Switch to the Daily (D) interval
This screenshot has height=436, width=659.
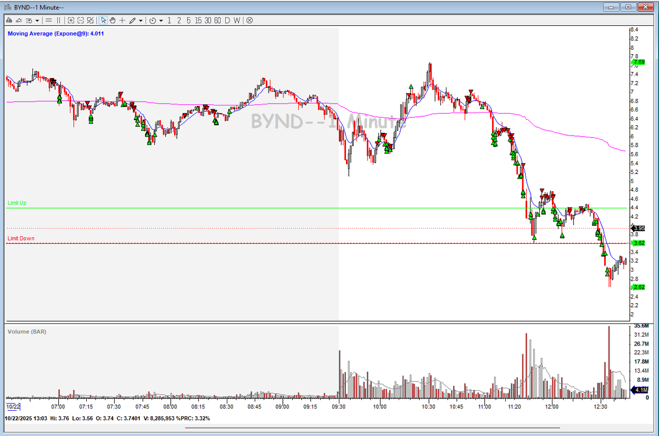(227, 20)
